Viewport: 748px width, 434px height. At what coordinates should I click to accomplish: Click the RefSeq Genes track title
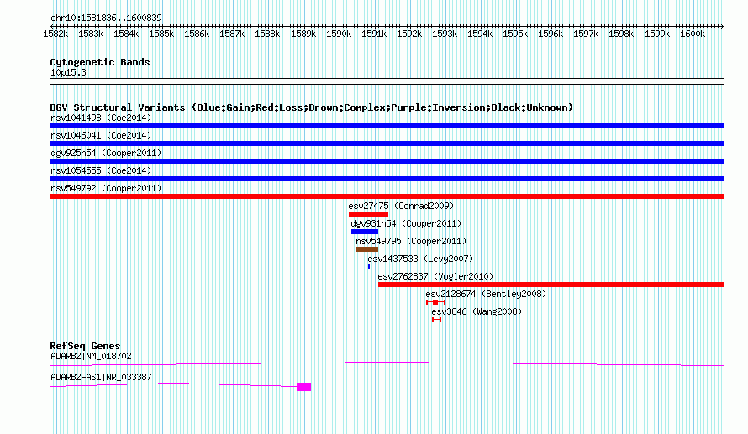86,346
